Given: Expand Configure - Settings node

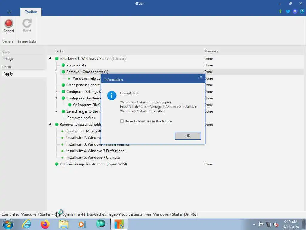Looking at the screenshot, I should 56,91.
